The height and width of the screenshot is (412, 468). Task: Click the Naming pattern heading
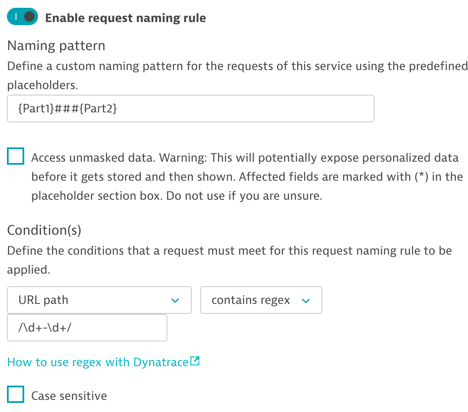tap(56, 45)
